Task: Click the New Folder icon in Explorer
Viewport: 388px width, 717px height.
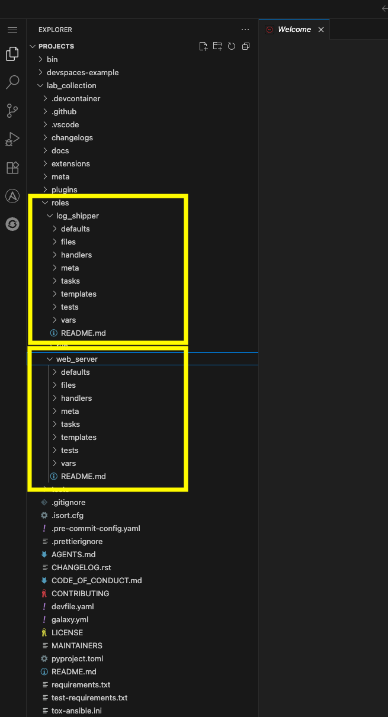Action: (217, 46)
